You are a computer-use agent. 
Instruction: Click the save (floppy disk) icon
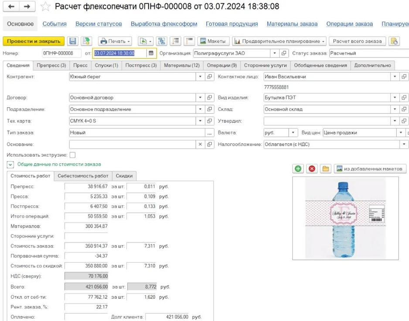tap(73, 41)
